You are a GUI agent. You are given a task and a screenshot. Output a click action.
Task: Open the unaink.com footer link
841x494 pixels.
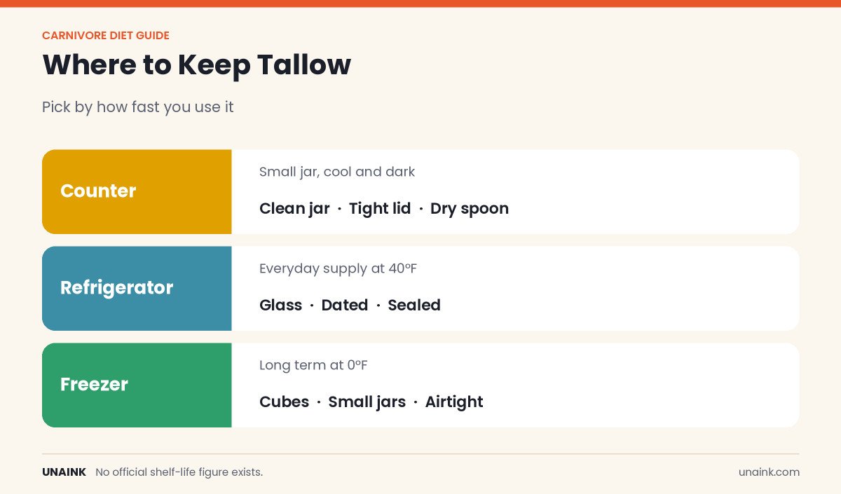pos(769,472)
